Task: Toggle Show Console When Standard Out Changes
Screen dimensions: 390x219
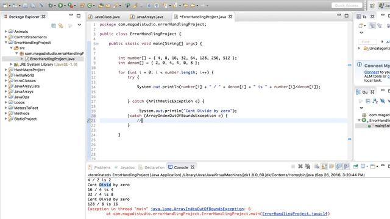Action: [339, 166]
